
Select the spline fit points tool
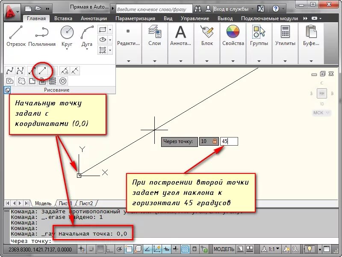(10, 71)
